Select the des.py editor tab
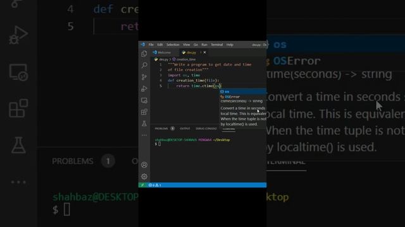Viewport: 405px width, 227px height. (191, 52)
